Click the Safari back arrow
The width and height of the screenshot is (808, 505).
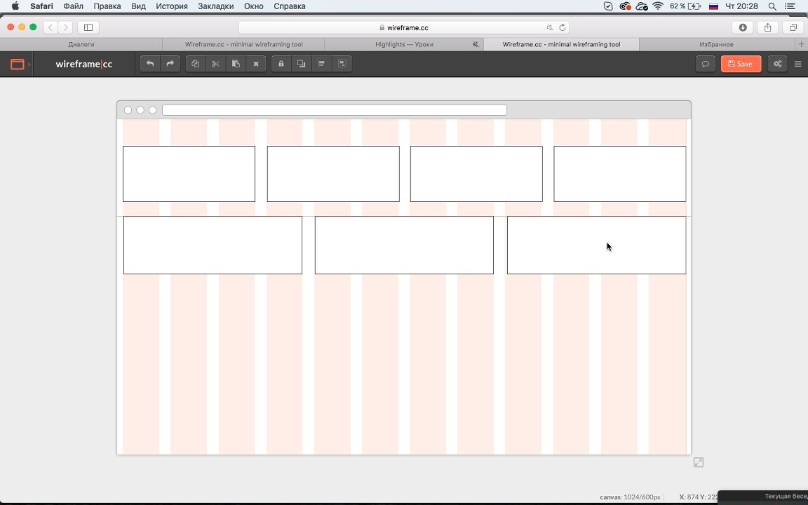(50, 27)
